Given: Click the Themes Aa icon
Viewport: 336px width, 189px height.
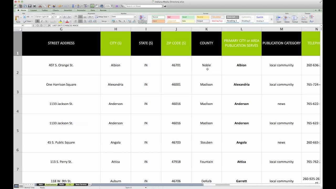Looking at the screenshot, I should [x=304, y=19].
